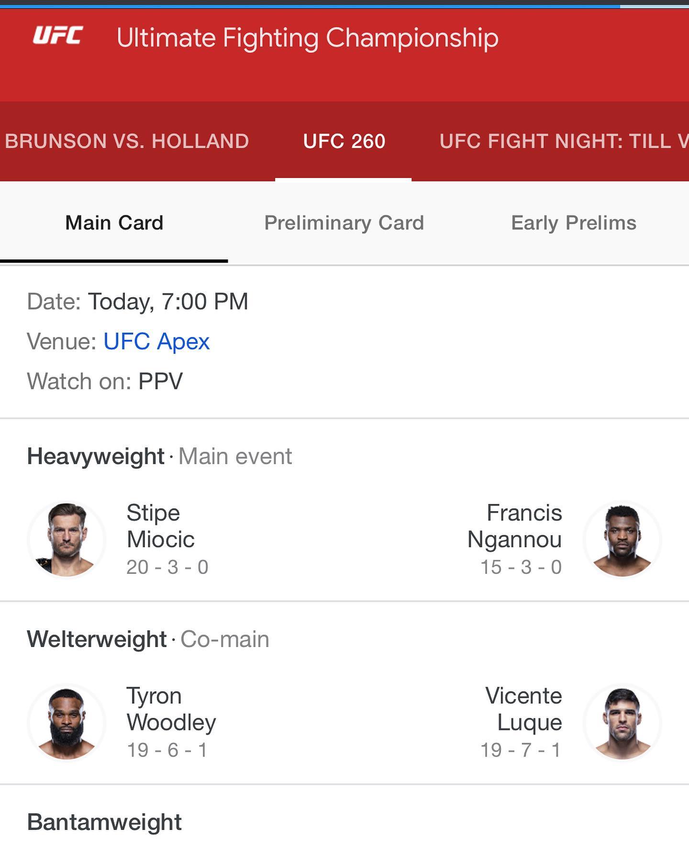The height and width of the screenshot is (861, 689).
Task: Switch to the Preliminary Card tab
Action: point(344,223)
